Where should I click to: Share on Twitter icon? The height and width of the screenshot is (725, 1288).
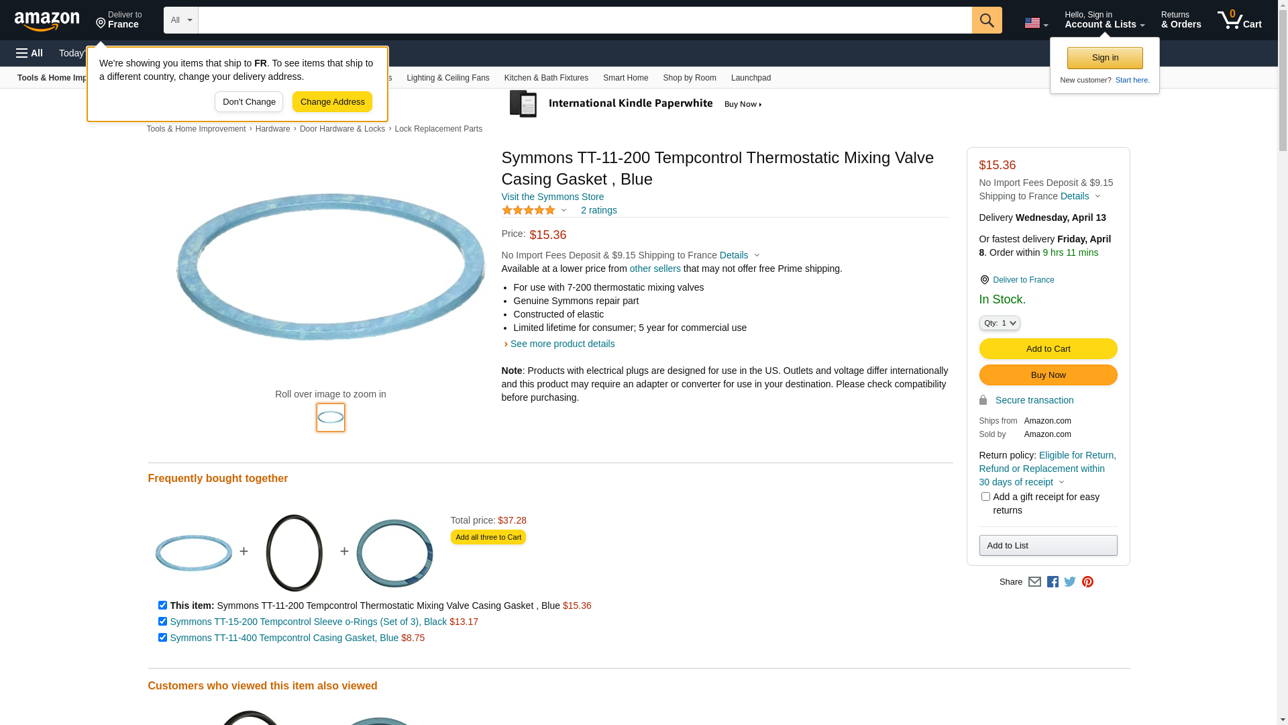point(1070,582)
